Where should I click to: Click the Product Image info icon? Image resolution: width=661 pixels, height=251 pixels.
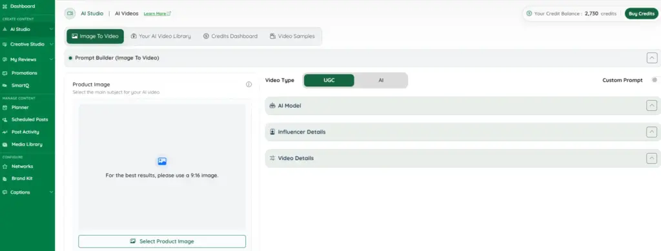click(249, 85)
